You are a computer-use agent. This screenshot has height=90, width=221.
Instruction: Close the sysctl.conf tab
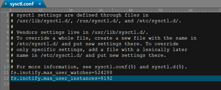coord(40,4)
